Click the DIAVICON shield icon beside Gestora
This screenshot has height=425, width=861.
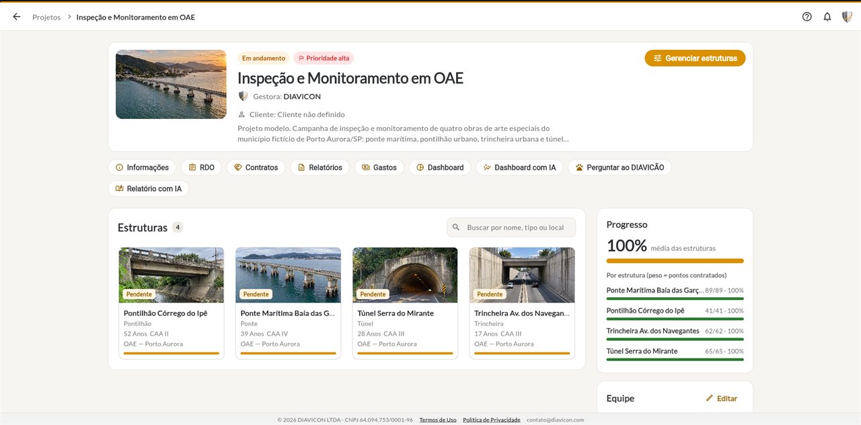243,96
